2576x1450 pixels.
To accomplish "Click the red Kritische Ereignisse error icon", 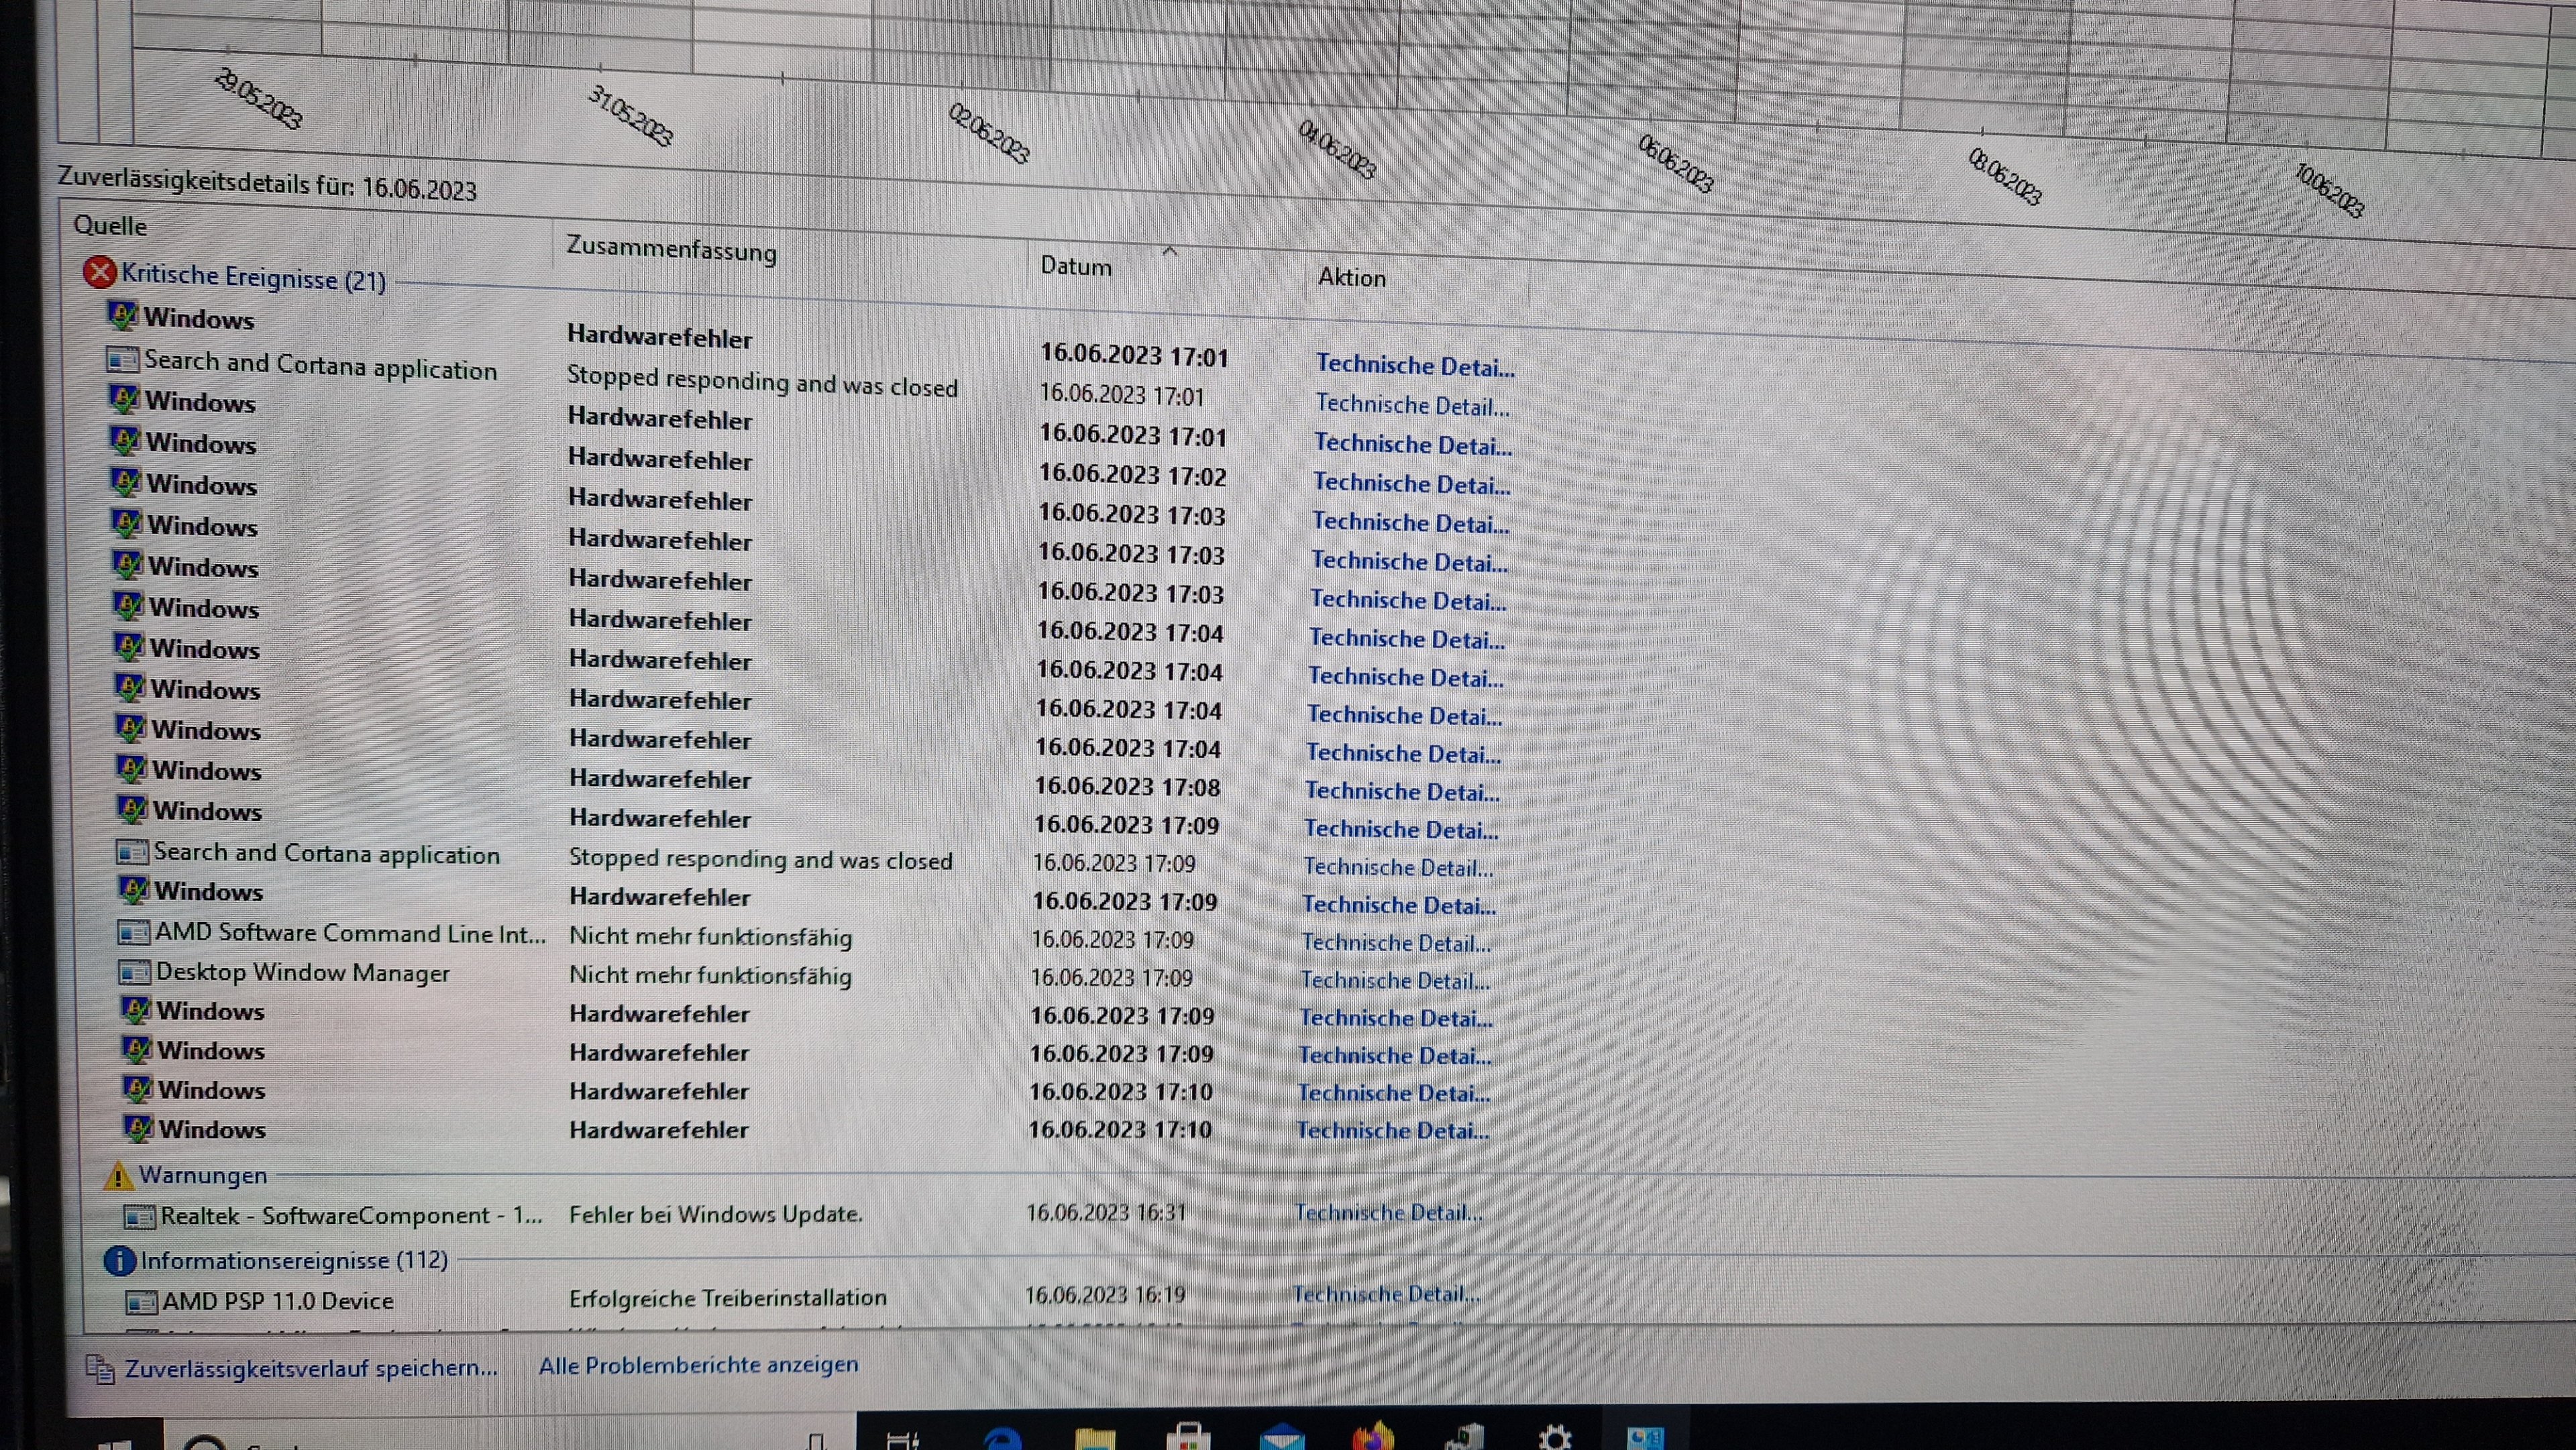I will (99, 271).
